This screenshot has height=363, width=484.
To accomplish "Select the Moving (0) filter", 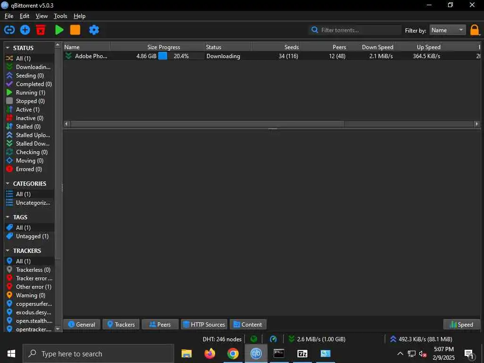I will (x=29, y=161).
